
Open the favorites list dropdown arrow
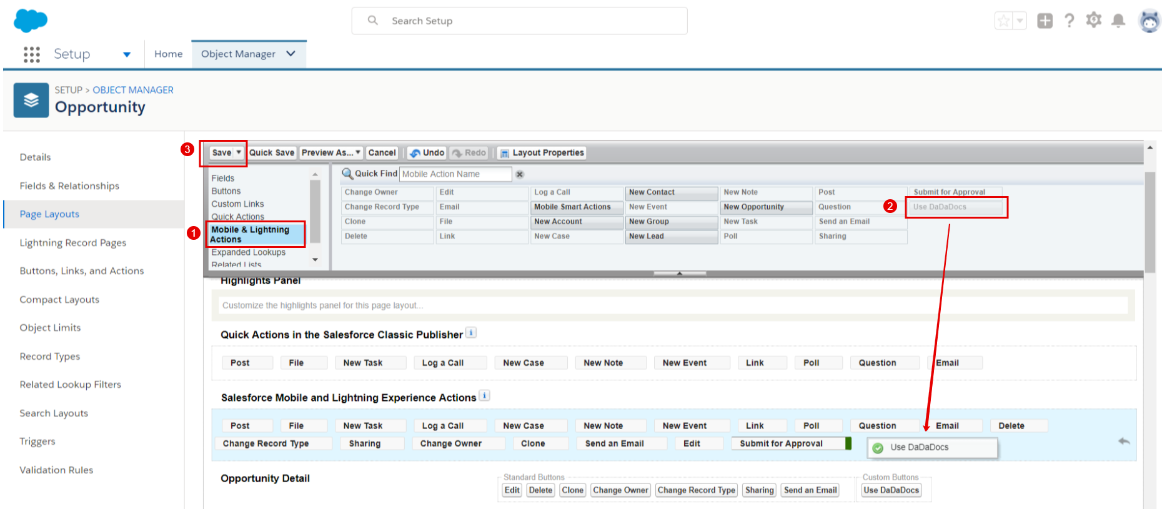point(1020,21)
